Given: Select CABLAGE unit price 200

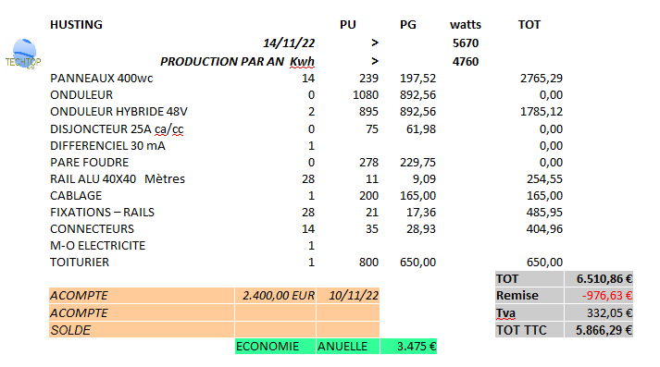Looking at the screenshot, I should click(x=368, y=195).
